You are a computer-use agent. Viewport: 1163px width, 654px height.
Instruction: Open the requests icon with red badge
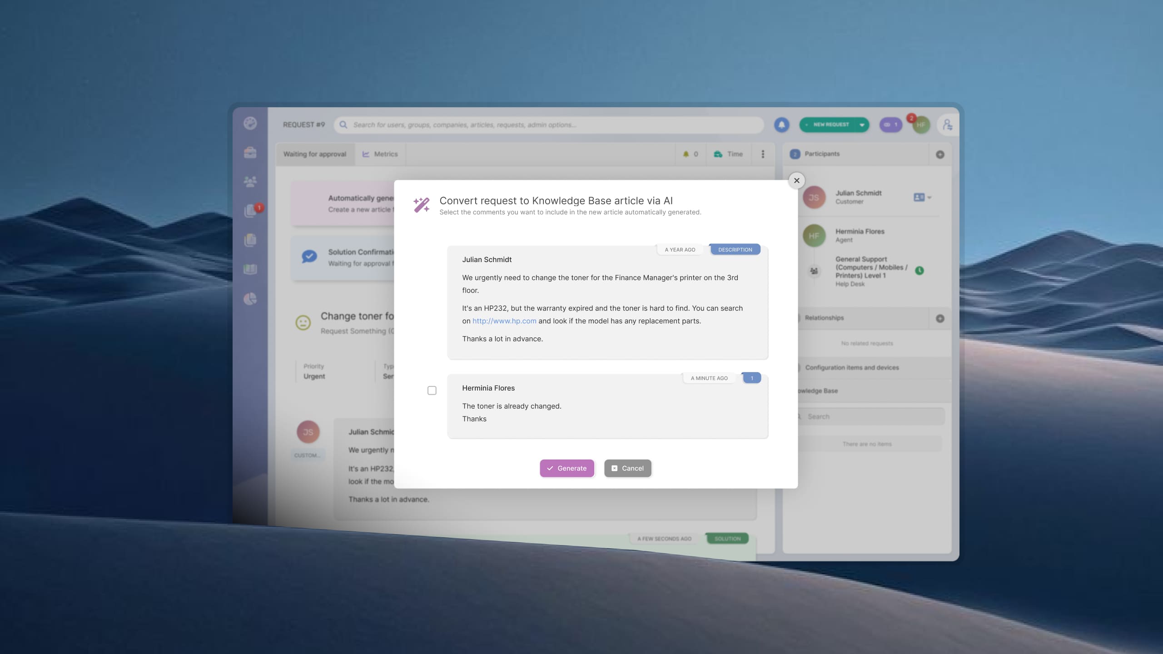(x=251, y=210)
